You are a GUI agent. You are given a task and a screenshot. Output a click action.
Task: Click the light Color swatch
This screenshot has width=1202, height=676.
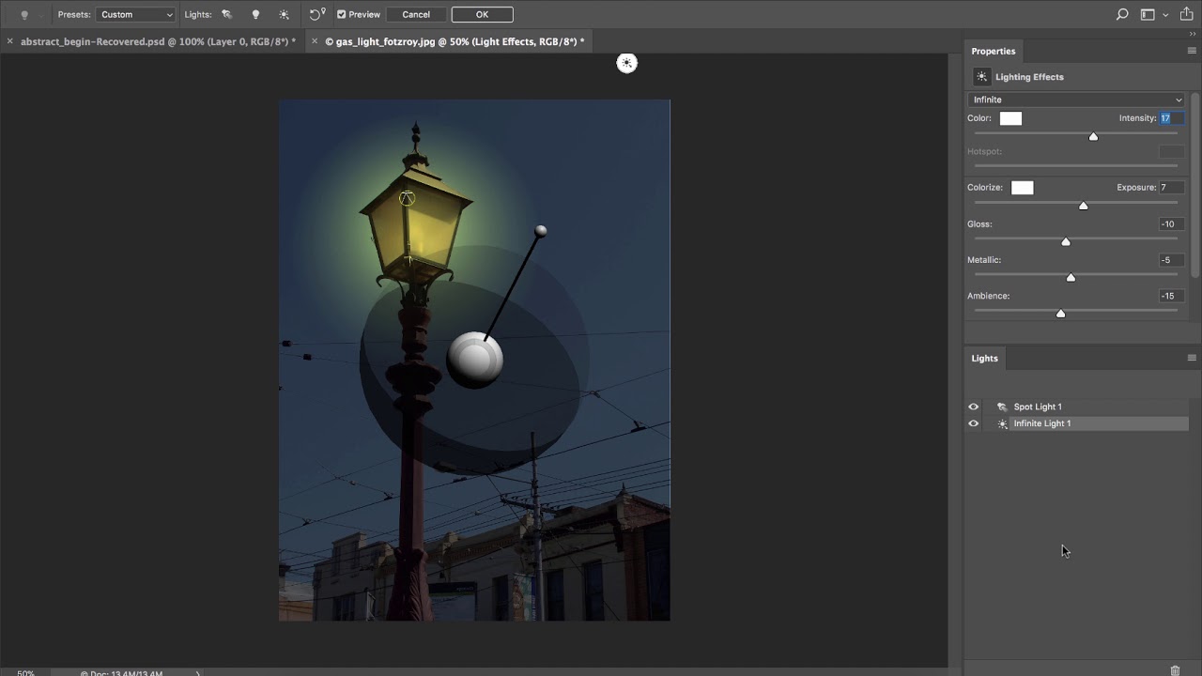[x=1010, y=118]
